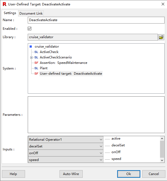Click the SL icon beside ActiveCheckScenario
The width and height of the screenshot is (167, 181).
(36, 57)
